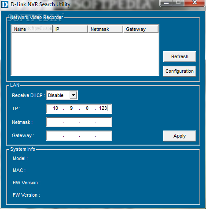
Task: Close the NVR Search Utility window
Action: tap(195, 3)
